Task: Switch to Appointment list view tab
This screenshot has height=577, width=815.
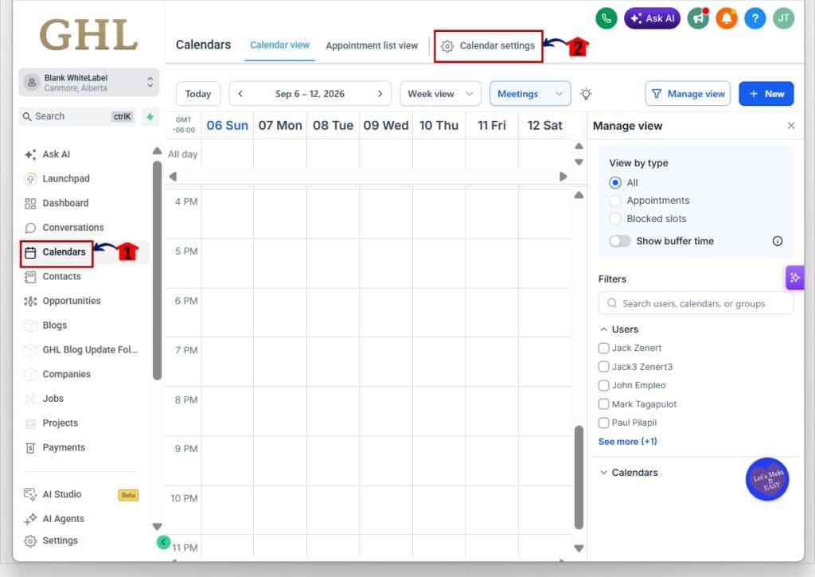Action: (x=372, y=45)
